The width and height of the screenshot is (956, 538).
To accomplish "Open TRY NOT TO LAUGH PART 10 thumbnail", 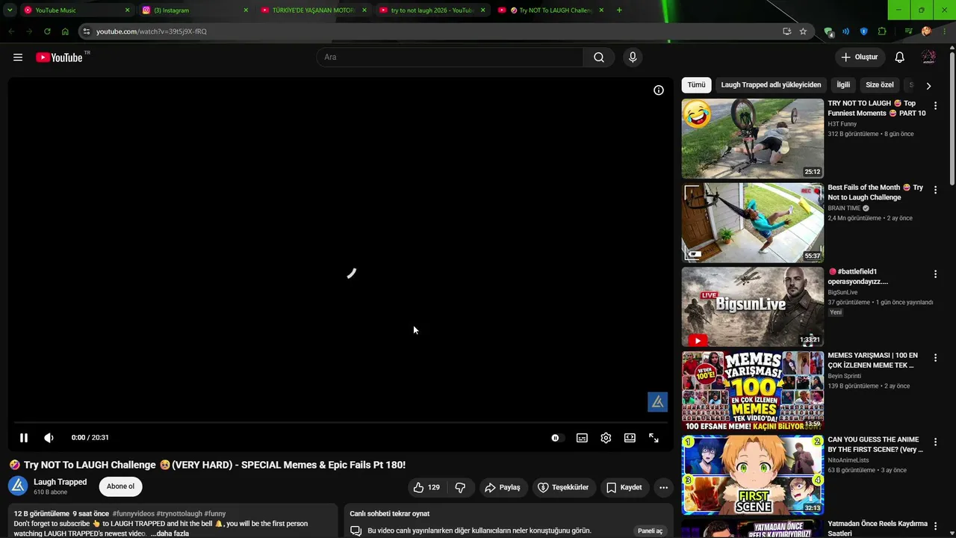I will click(x=753, y=138).
